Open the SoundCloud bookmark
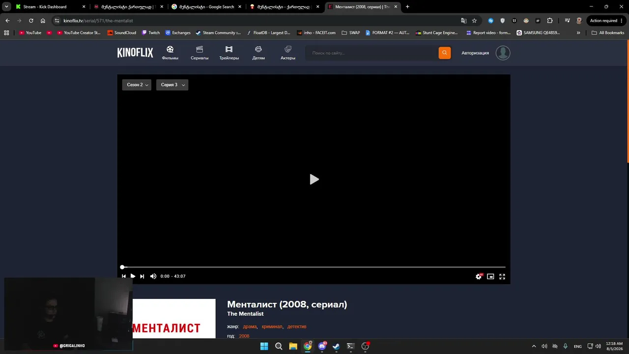Screen dimensions: 629x354 click(121, 33)
